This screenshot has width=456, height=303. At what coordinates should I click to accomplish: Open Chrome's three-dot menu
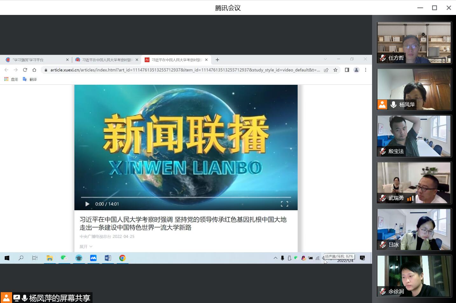[x=366, y=70]
